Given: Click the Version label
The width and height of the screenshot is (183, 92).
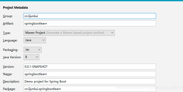Looking at the screenshot, I should [8, 67].
